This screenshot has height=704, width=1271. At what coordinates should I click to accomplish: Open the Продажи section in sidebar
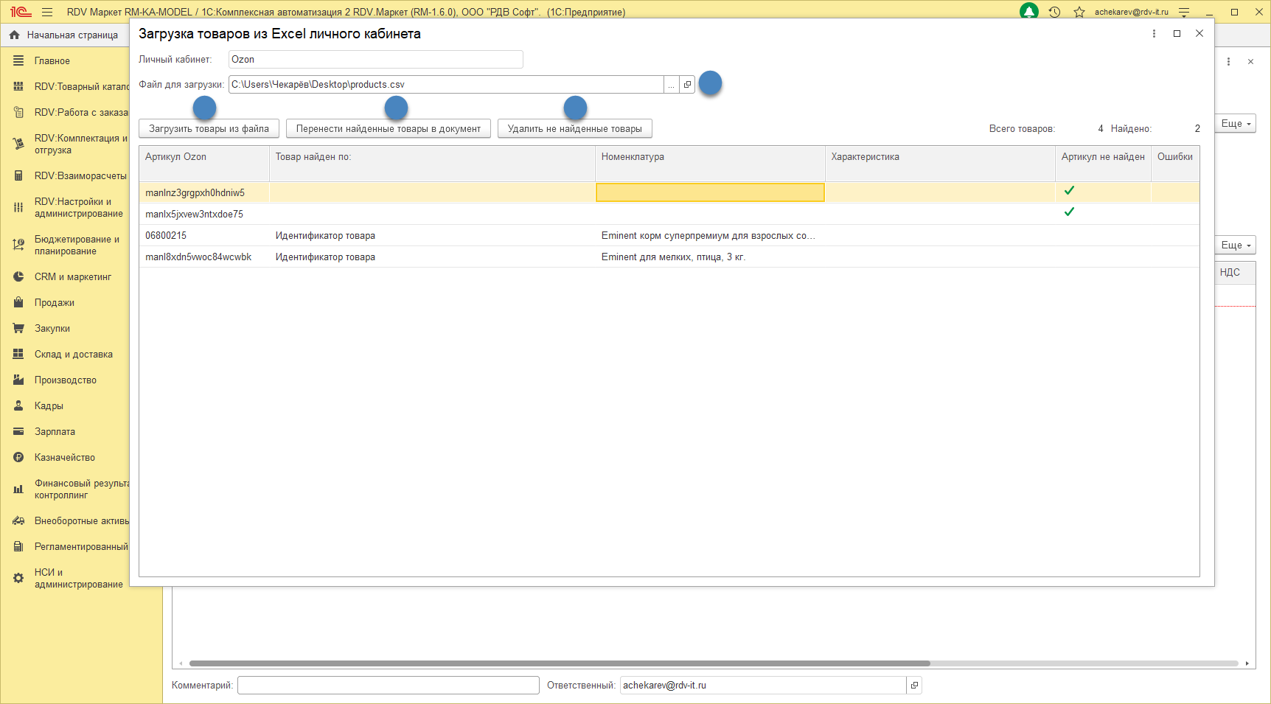(x=55, y=303)
